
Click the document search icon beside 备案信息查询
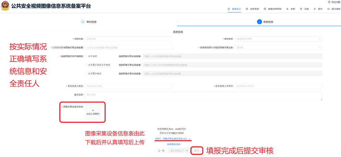click(x=265, y=9)
